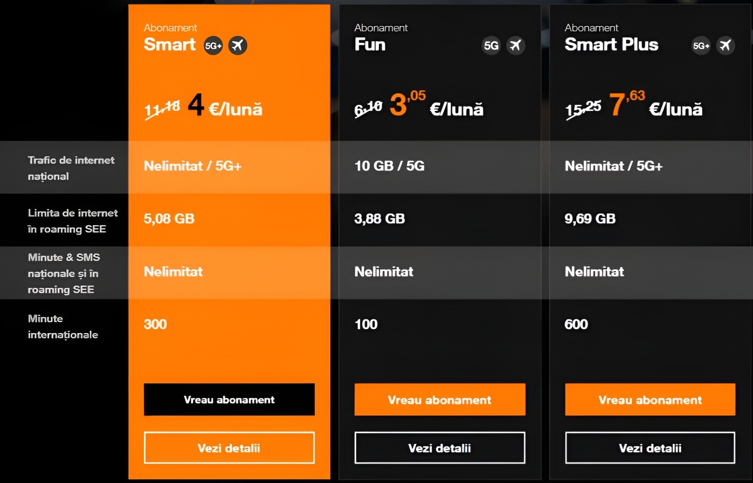Select the Fun plan title
This screenshot has width=753, height=483.
(x=370, y=45)
